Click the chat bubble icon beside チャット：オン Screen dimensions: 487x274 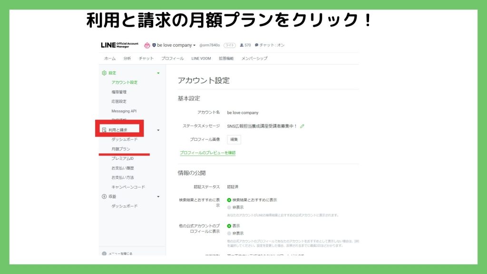256,45
